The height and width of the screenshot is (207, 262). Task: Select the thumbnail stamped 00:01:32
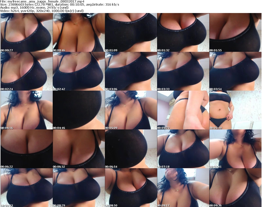pyautogui.click(x=183, y=32)
